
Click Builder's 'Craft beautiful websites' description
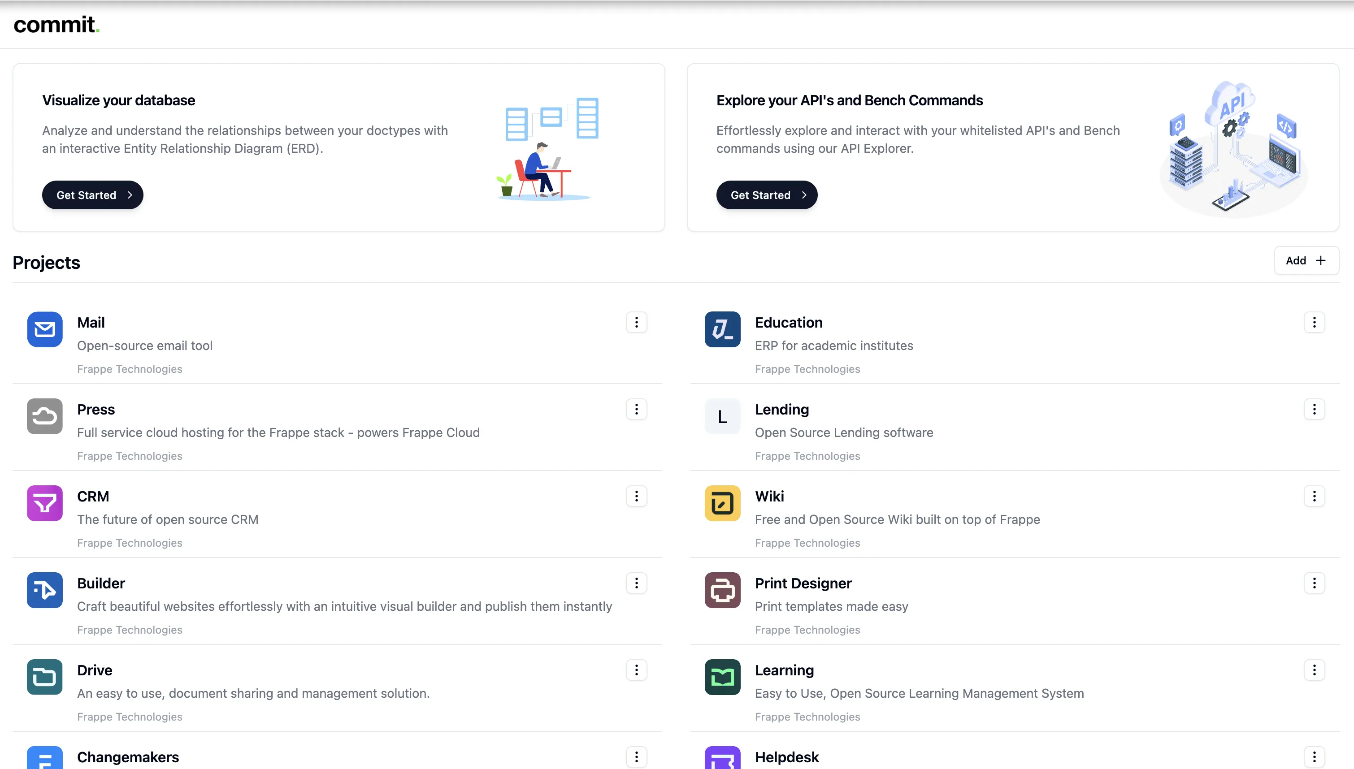click(344, 607)
